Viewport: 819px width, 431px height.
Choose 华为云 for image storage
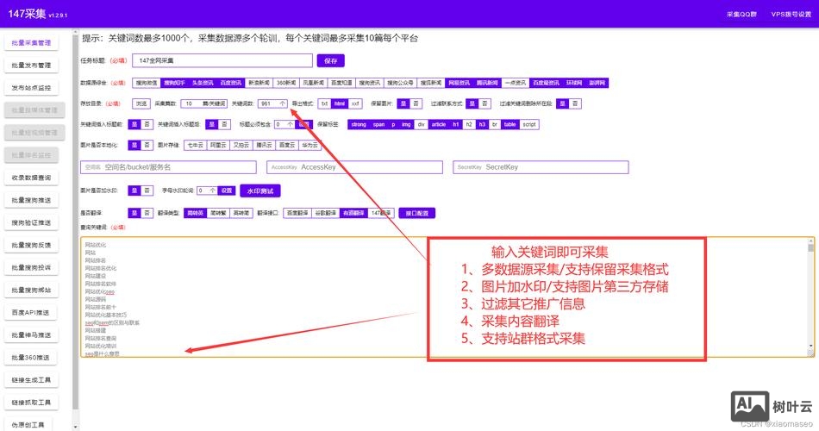coord(309,145)
